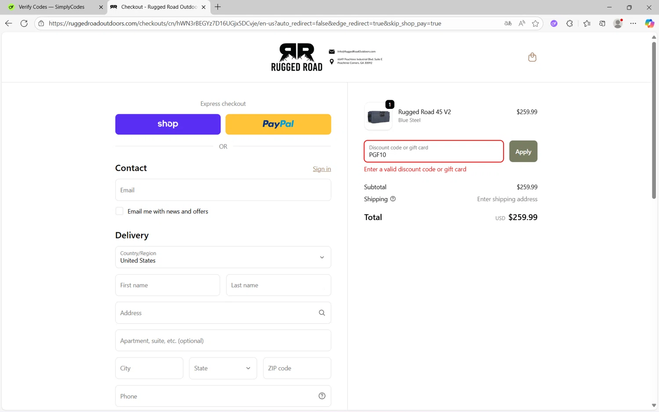Viewport: 659px width, 412px height.
Task: Click the discount code field containing PGF10
Action: coord(434,152)
